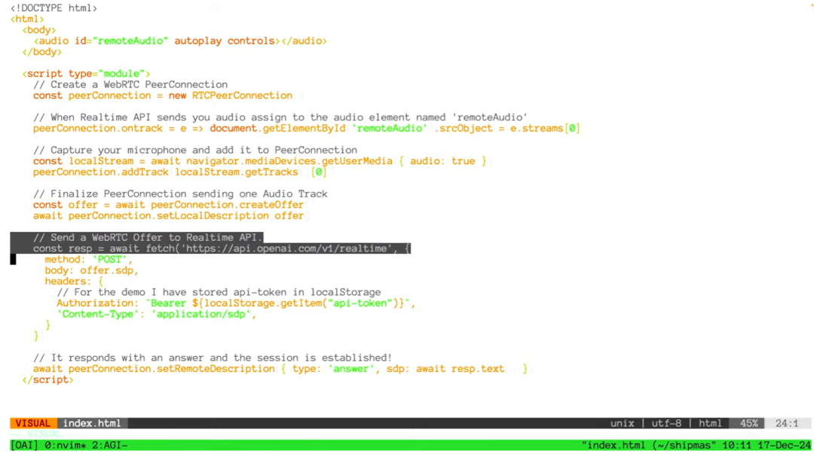The image size is (814, 454).
Task: Click the autoplay attribute on audio tag
Action: click(x=197, y=41)
